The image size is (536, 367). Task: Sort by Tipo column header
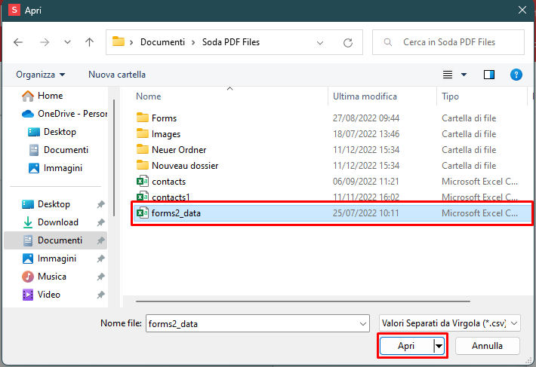click(x=450, y=96)
